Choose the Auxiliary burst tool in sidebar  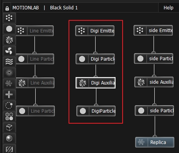(x=9, y=40)
